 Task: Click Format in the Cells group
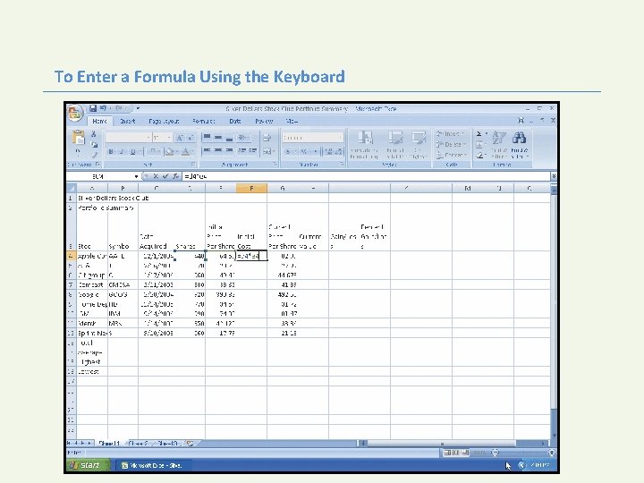(x=451, y=156)
